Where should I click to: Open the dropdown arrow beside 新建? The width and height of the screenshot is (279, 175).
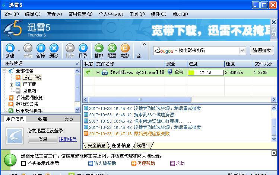[19, 51]
